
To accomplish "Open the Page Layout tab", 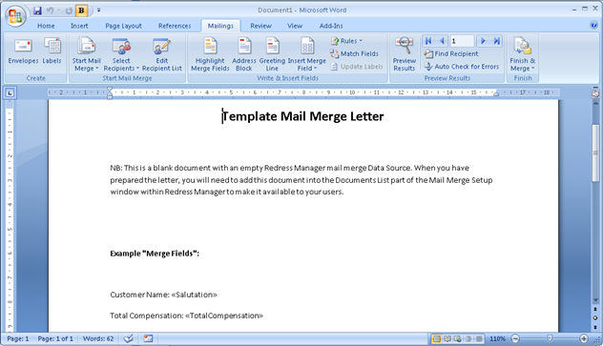I will [123, 26].
